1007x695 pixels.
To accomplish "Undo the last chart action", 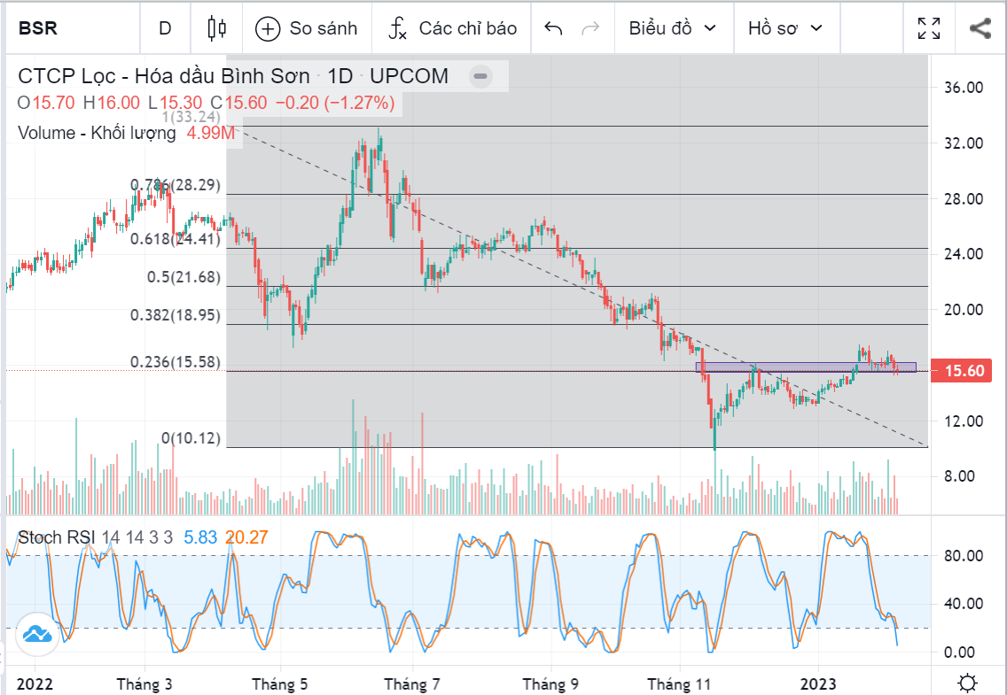I will [x=553, y=28].
